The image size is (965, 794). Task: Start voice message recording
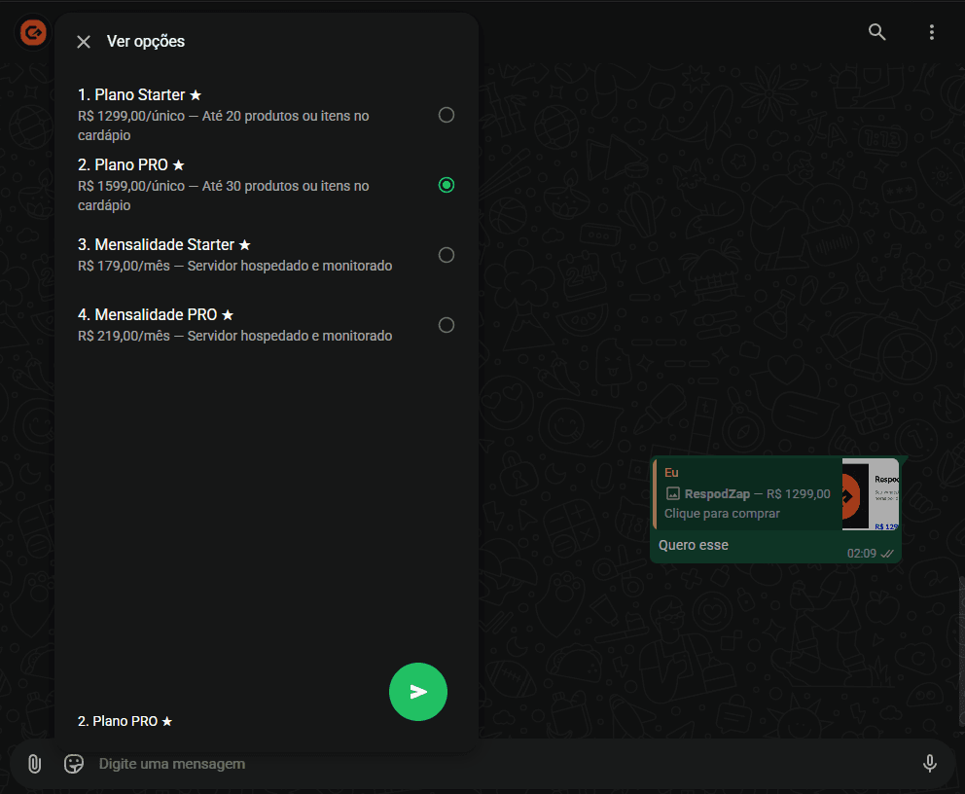[x=930, y=763]
